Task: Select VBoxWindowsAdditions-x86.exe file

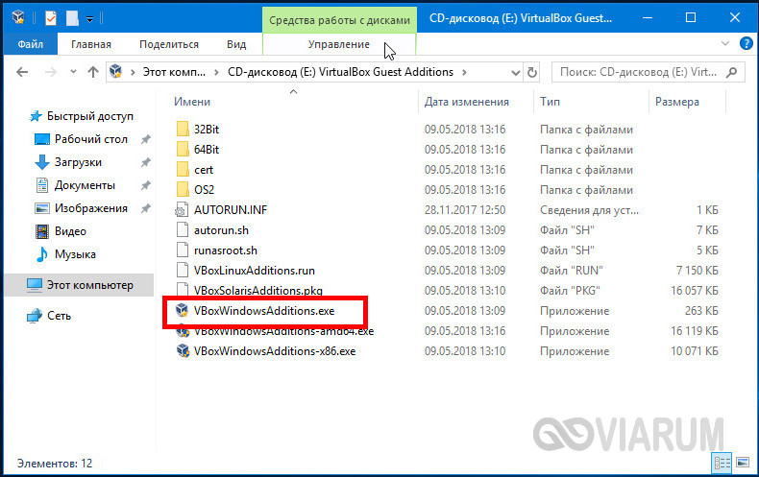Action: tap(275, 351)
